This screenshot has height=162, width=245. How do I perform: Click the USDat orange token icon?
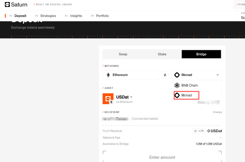pos(108,99)
